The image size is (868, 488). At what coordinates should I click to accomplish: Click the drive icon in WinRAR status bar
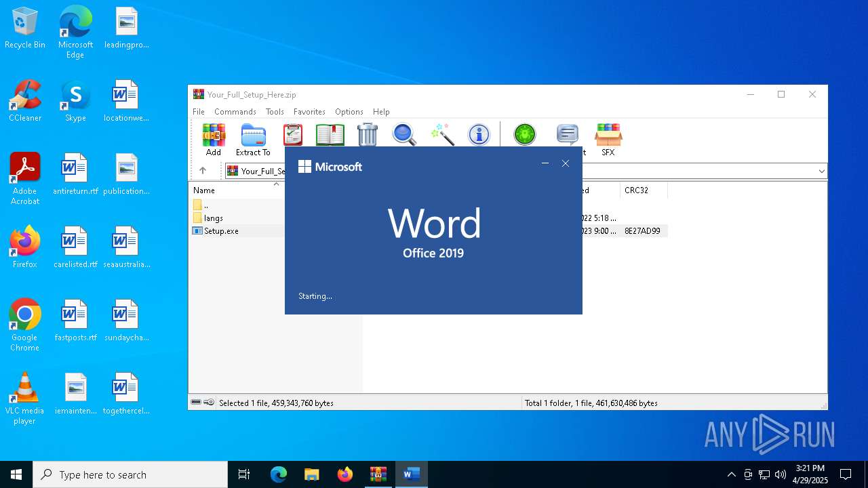coord(196,403)
